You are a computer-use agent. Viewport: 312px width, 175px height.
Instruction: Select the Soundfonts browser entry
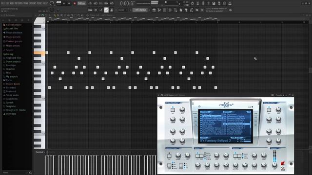click(x=12, y=99)
